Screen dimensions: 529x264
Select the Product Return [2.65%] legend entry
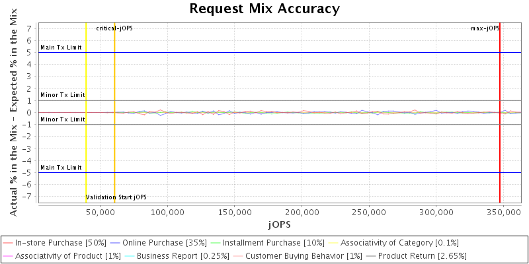pyautogui.click(x=418, y=255)
